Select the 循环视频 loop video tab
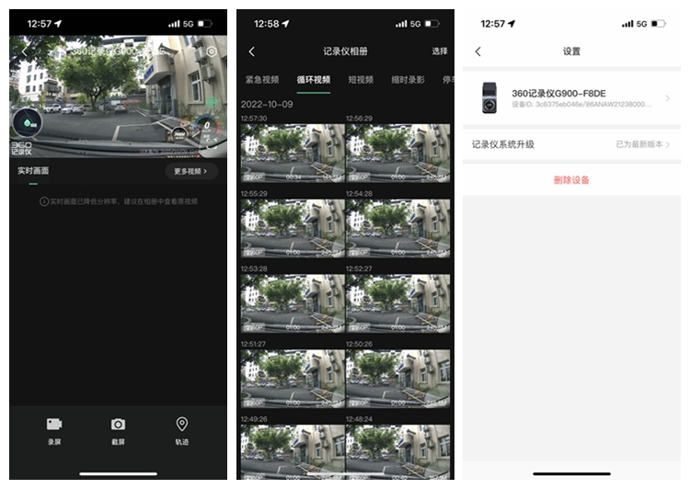690x489 pixels. [x=313, y=80]
